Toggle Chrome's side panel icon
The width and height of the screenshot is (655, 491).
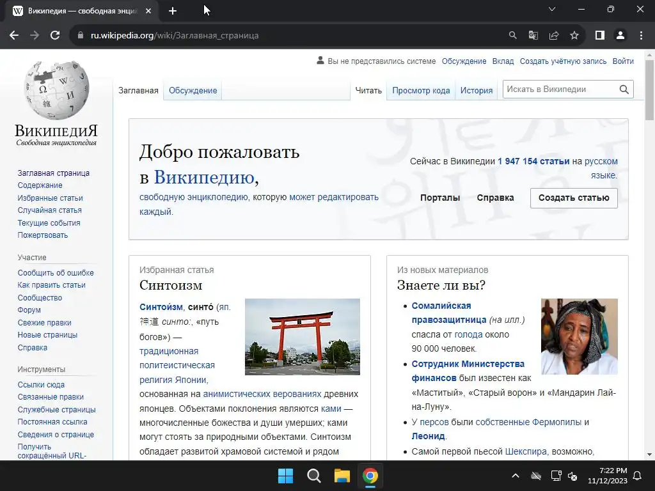[600, 36]
